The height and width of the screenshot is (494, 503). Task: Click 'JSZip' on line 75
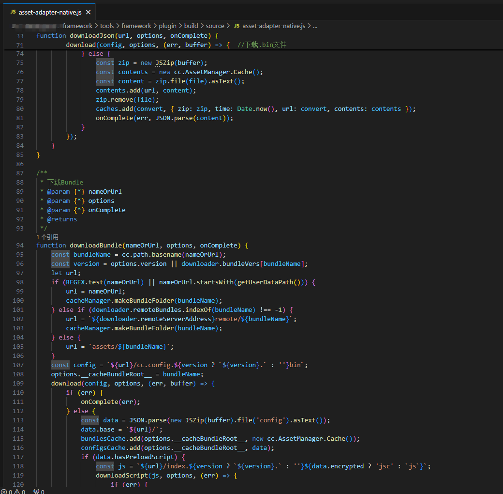point(165,62)
